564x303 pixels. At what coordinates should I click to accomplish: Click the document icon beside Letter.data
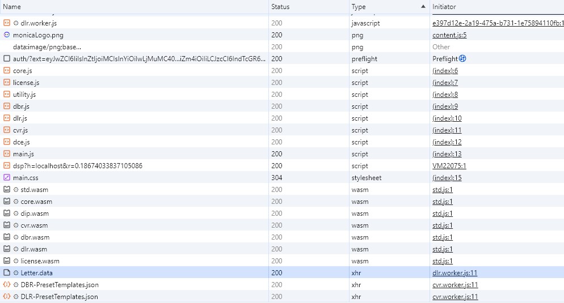[x=7, y=273]
